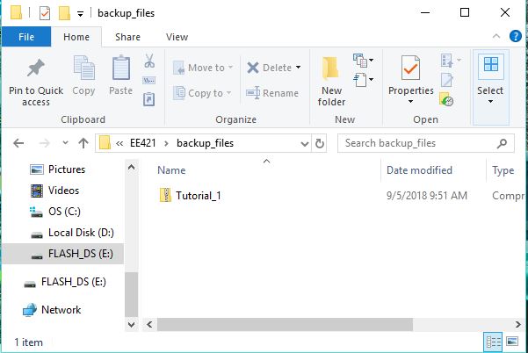Click the Copy to button

[x=202, y=93]
